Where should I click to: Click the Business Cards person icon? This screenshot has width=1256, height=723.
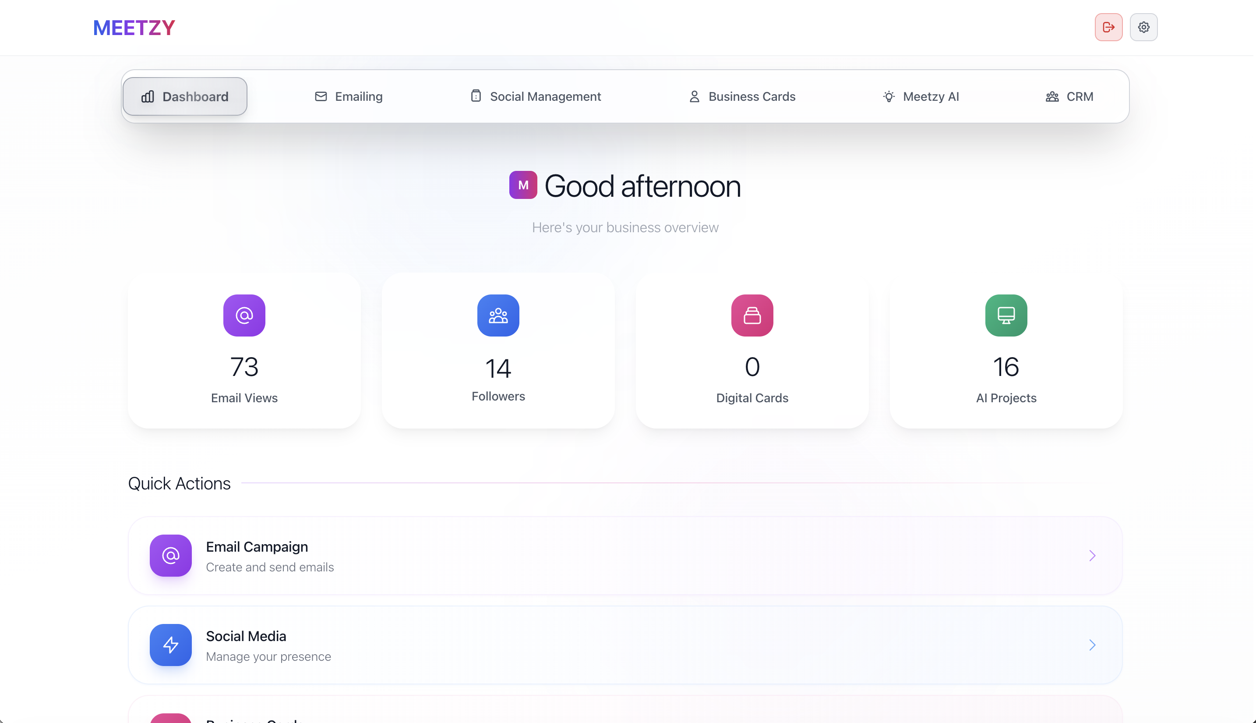(x=694, y=96)
